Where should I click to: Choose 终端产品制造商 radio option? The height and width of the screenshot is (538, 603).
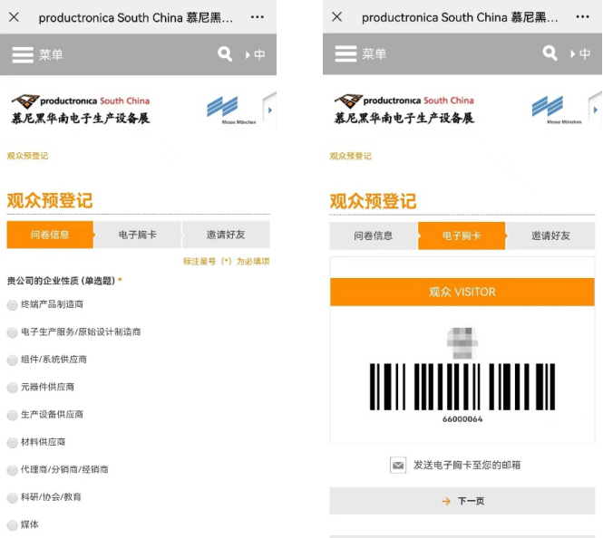tap(13, 305)
